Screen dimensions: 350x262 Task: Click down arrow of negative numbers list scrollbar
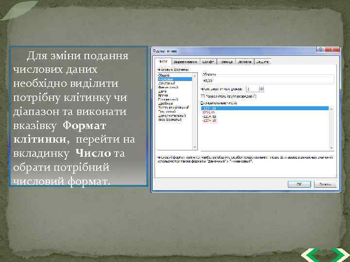click(332, 148)
